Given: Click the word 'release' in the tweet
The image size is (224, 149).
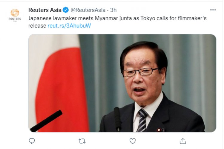Looking at the screenshot, I should pyautogui.click(x=37, y=26).
